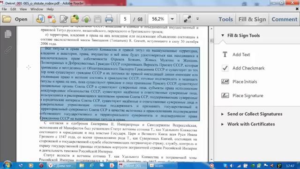Click the Skype tray icon
The width and height of the screenshot is (300, 169).
click(x=225, y=166)
